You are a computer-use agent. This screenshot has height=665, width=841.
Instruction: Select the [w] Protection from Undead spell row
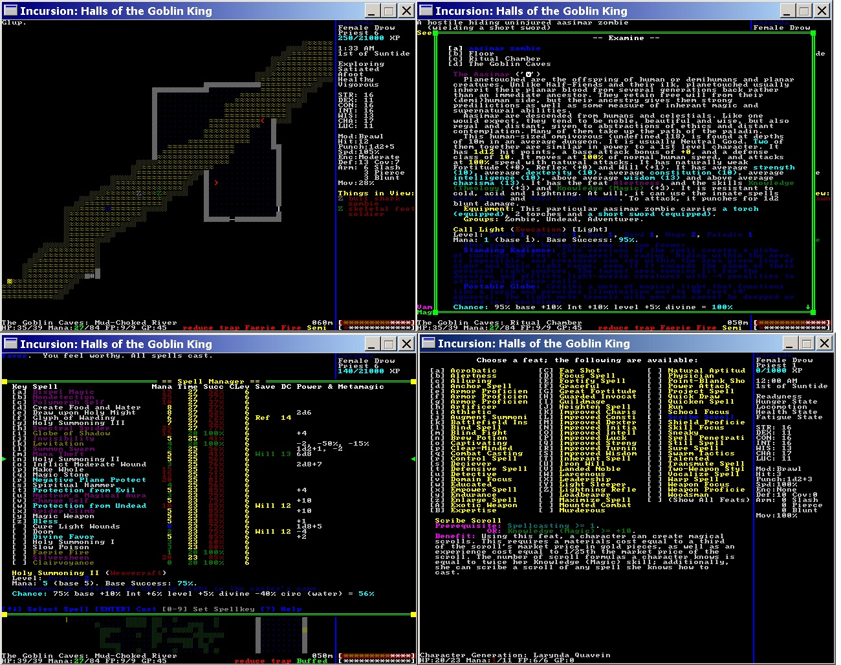point(152,506)
